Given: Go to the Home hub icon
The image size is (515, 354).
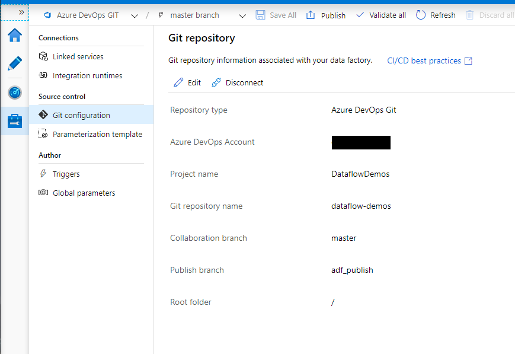Looking at the screenshot, I should point(15,35).
